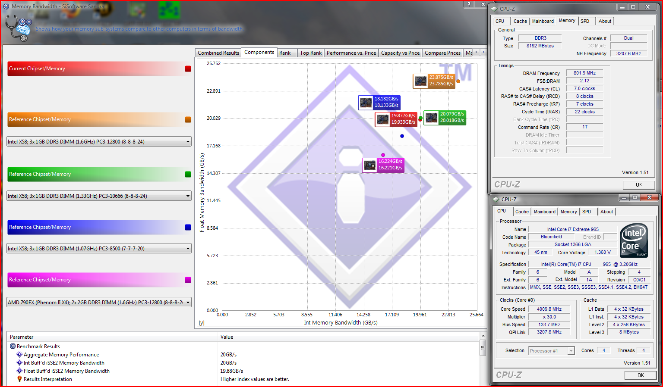Click the upper CPU-Z title bar icon

pos(495,9)
